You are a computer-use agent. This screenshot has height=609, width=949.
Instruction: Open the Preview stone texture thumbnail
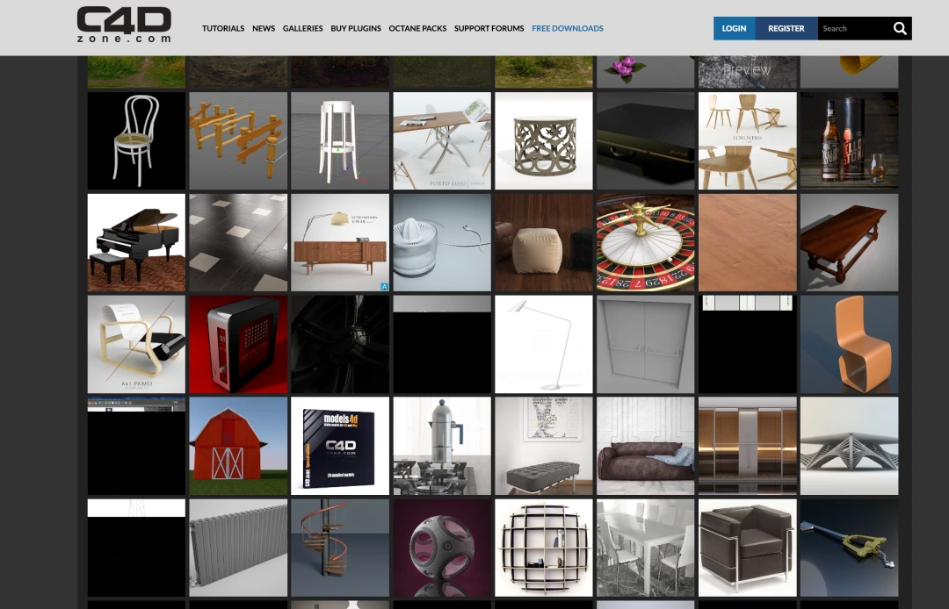point(748,72)
